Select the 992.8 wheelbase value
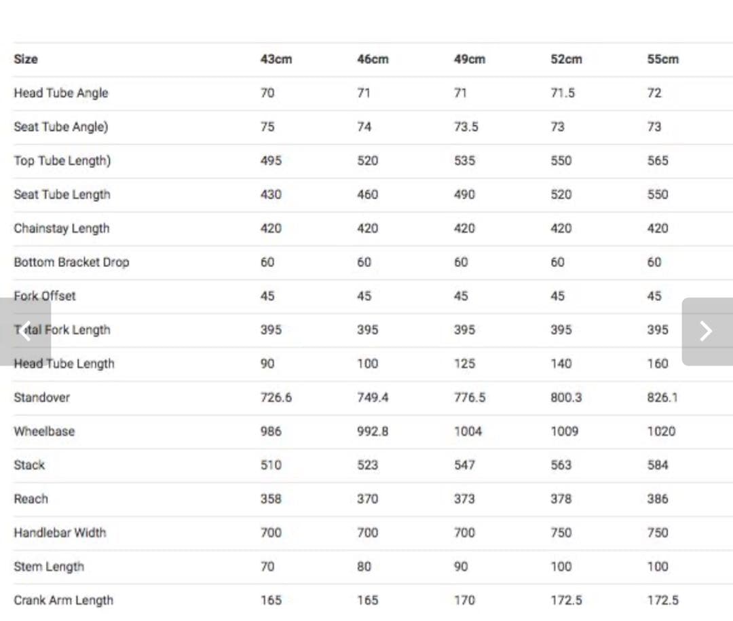The image size is (733, 621). tap(373, 431)
